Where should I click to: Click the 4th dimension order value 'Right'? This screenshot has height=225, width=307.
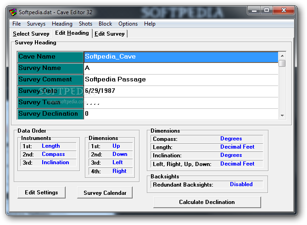pyautogui.click(x=119, y=171)
